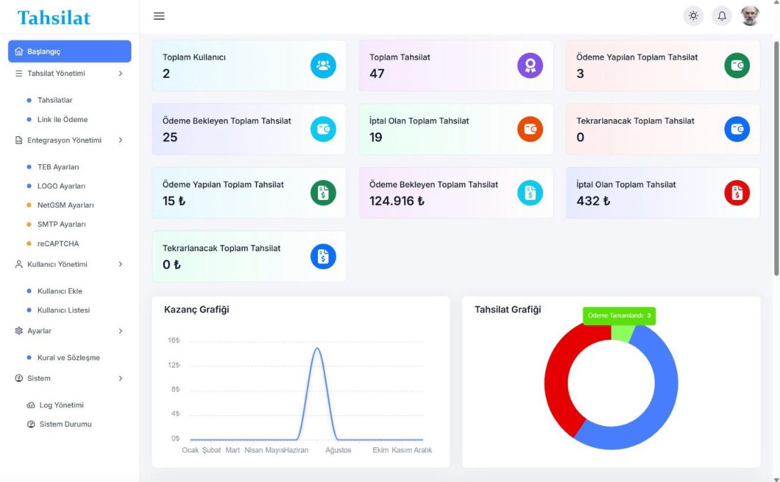Viewport: 780px width, 482px height.
Task: Click the Tahsilat logo
Action: 54,18
